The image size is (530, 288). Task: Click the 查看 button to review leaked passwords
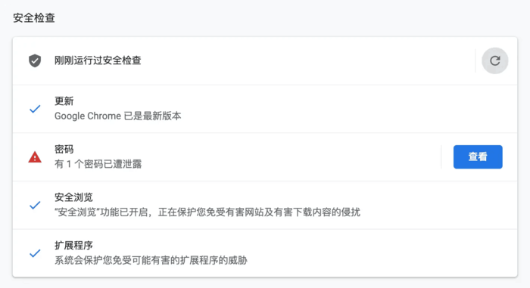(478, 156)
